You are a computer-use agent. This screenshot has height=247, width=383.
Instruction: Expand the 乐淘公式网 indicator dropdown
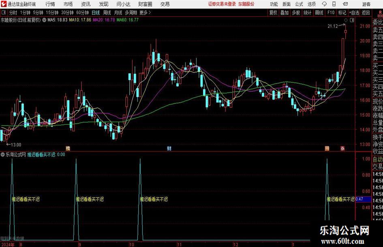[x=3, y=155]
